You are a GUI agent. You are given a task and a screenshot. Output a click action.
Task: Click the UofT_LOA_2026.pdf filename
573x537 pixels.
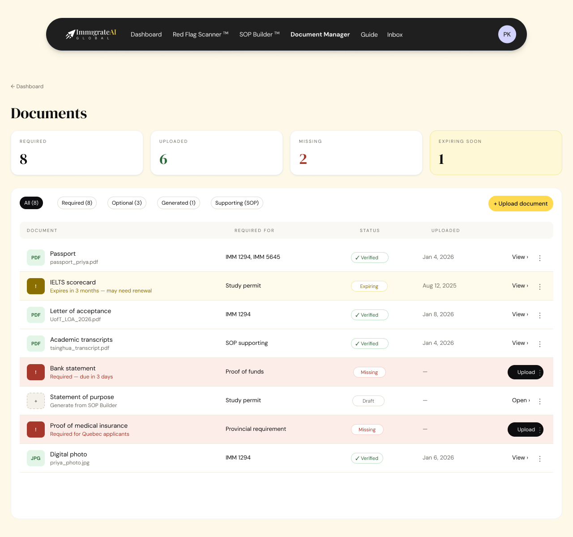(75, 319)
